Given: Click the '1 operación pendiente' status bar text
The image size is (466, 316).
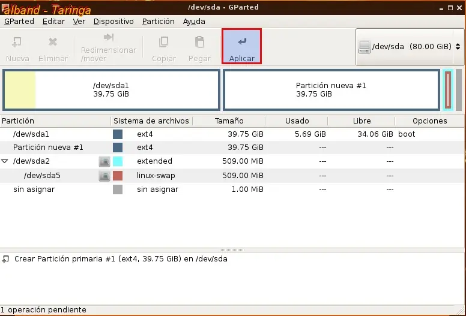Looking at the screenshot, I should [43, 310].
